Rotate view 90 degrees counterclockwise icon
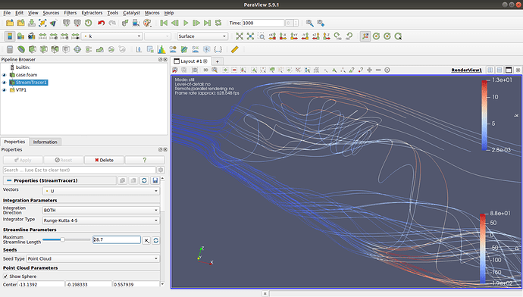 point(349,36)
